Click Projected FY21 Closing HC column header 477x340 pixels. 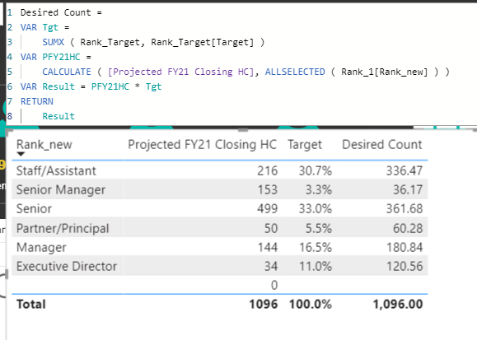pos(202,145)
